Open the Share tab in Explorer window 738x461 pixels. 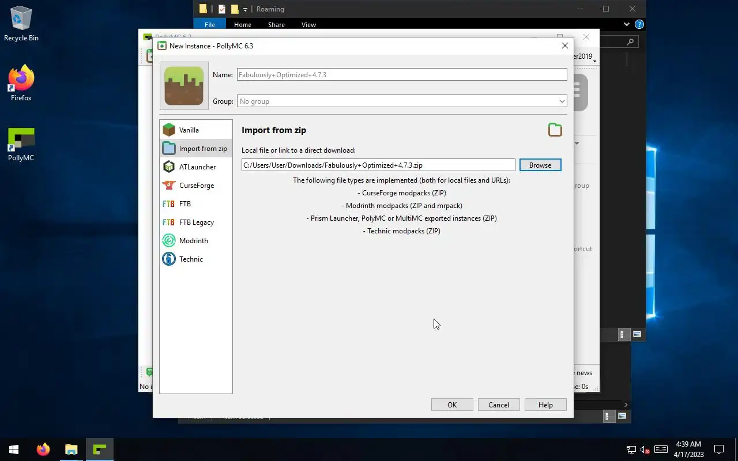coord(276,25)
